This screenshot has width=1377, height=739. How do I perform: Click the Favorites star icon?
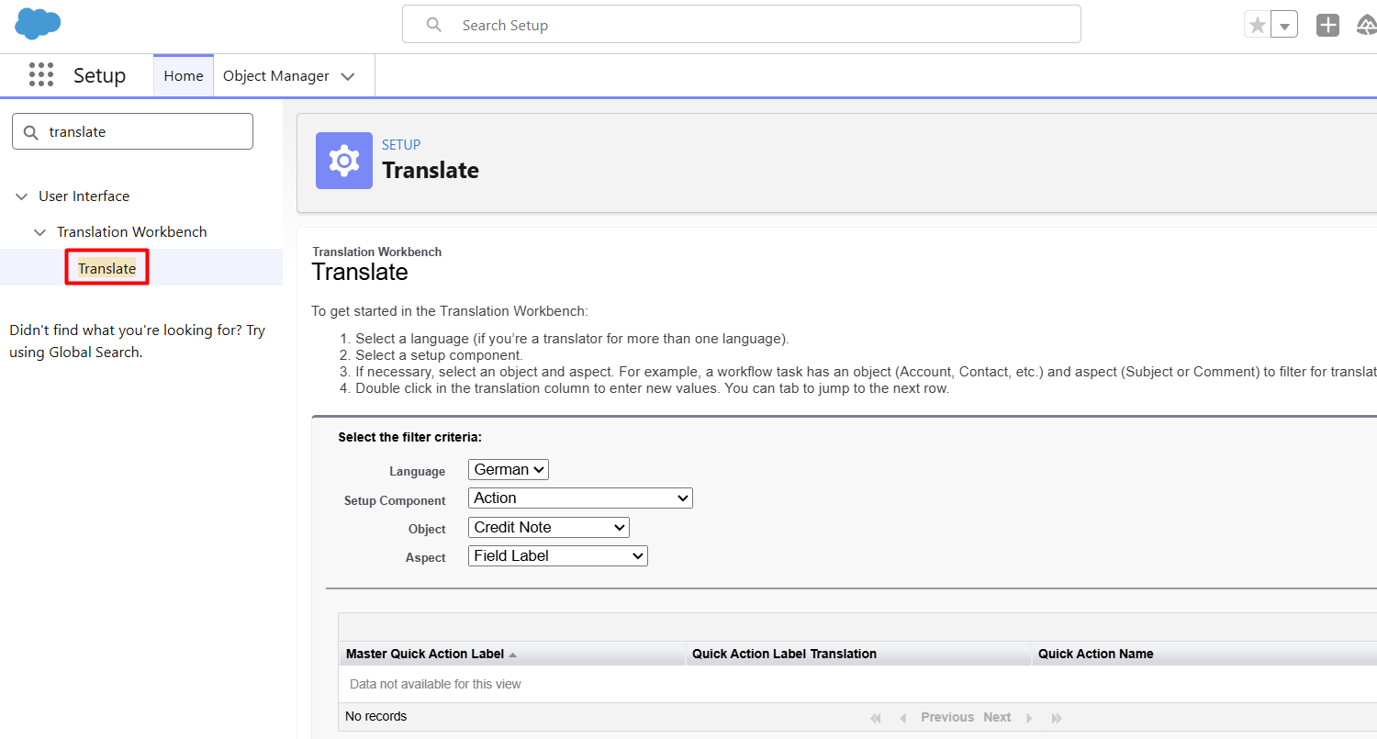point(1258,26)
